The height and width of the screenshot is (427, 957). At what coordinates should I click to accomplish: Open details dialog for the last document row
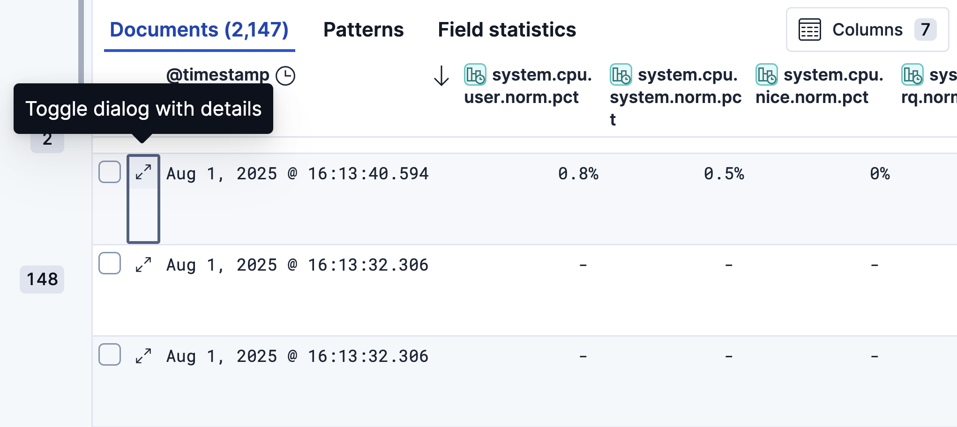click(x=143, y=355)
